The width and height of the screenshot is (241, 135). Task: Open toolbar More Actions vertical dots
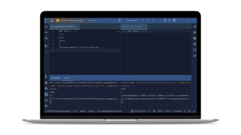[x=153, y=20]
